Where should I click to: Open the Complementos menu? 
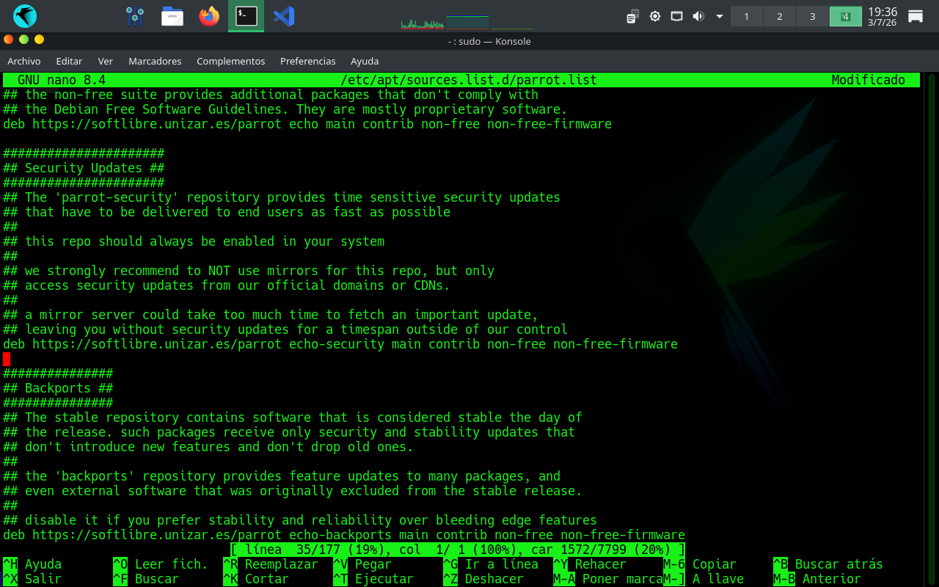tap(231, 61)
